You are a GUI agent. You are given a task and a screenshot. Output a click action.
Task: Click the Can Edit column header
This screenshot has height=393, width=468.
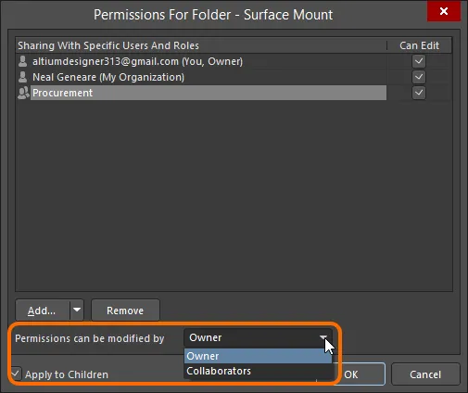419,45
